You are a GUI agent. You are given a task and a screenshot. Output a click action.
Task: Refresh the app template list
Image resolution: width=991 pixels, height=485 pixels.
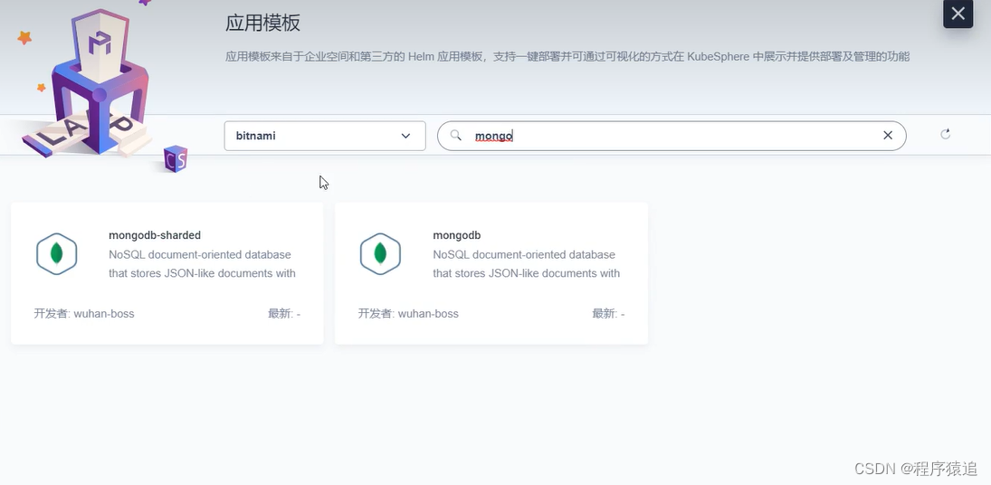(x=946, y=134)
